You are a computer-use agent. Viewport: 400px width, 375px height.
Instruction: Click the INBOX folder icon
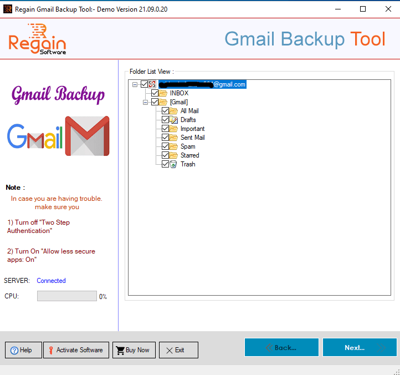[x=163, y=93]
